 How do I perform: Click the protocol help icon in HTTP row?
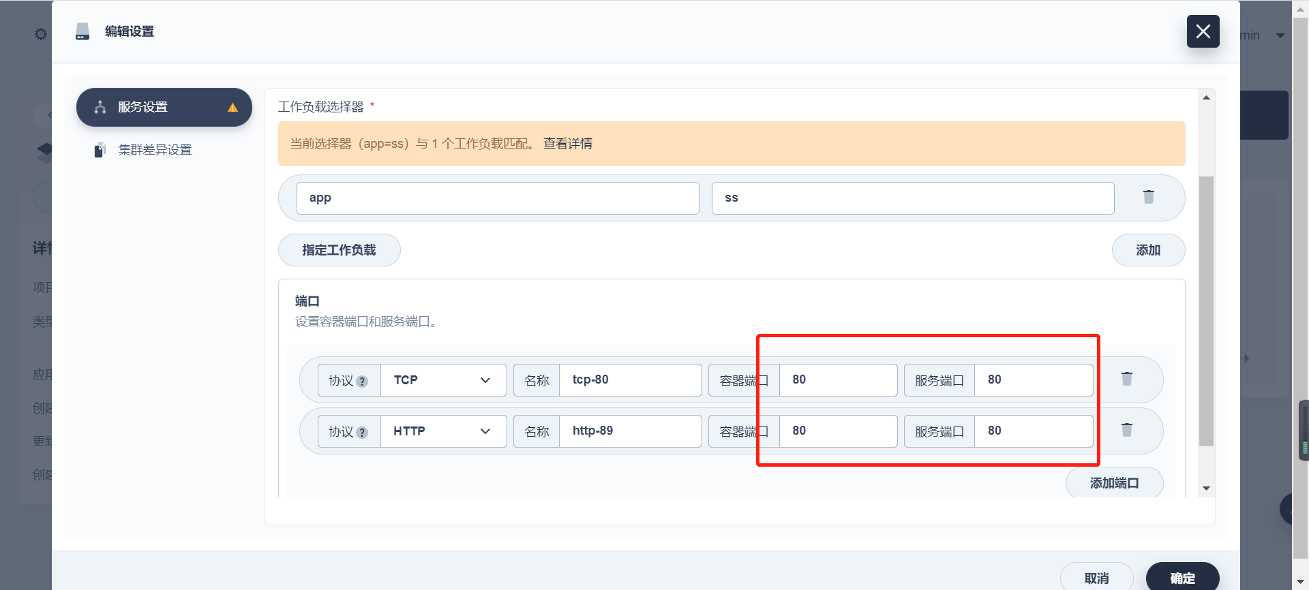coord(362,433)
